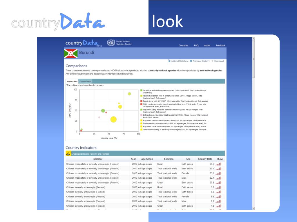The height and width of the screenshot is (222, 297).
Task: Click the Country Data column header
Action: [x=205, y=159]
